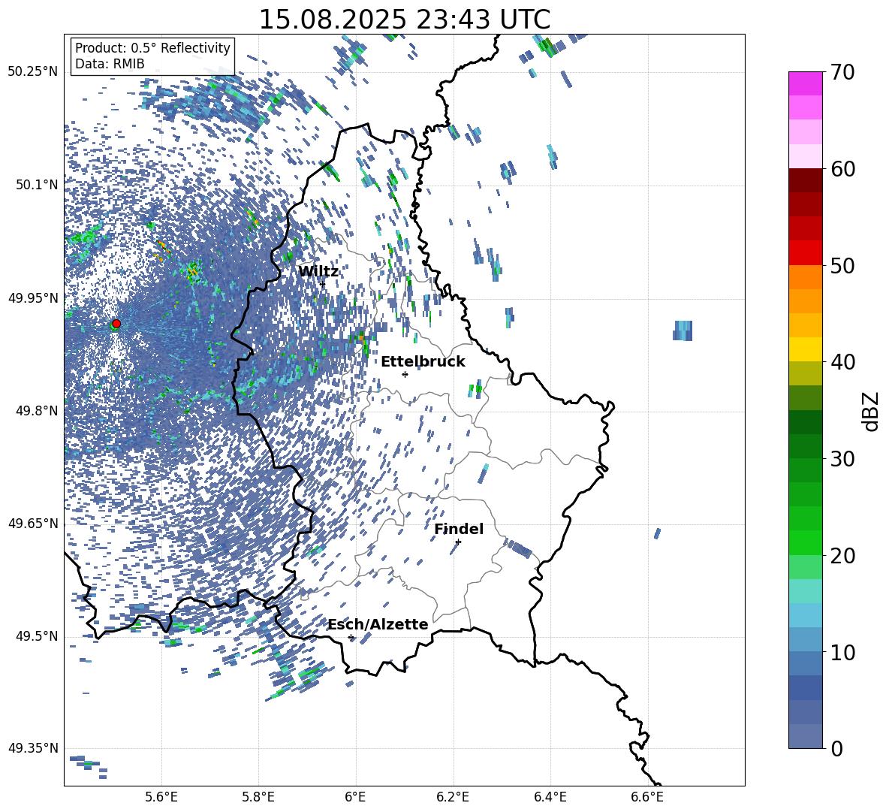Click the colorbar tick label 60
889x812 pixels.
click(x=842, y=169)
